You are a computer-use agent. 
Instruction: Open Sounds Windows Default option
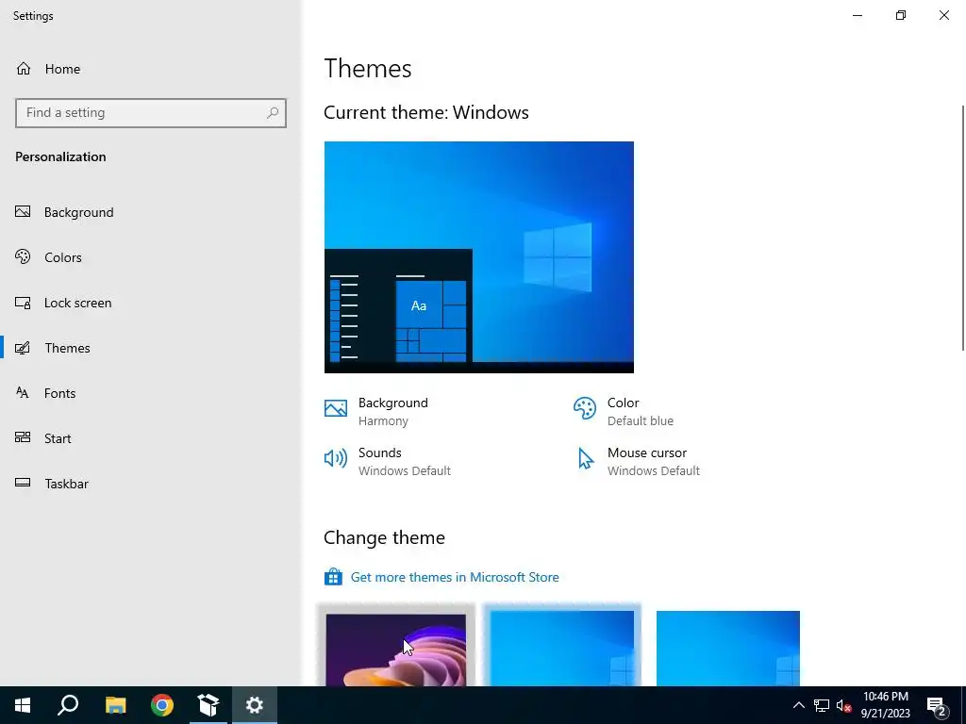388,461
